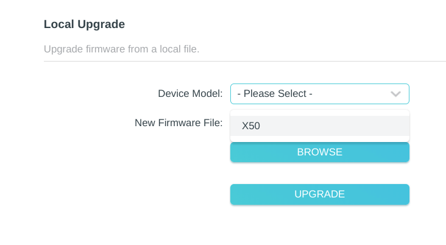Click the X50 text in the list
The height and width of the screenshot is (245, 446).
click(x=252, y=126)
